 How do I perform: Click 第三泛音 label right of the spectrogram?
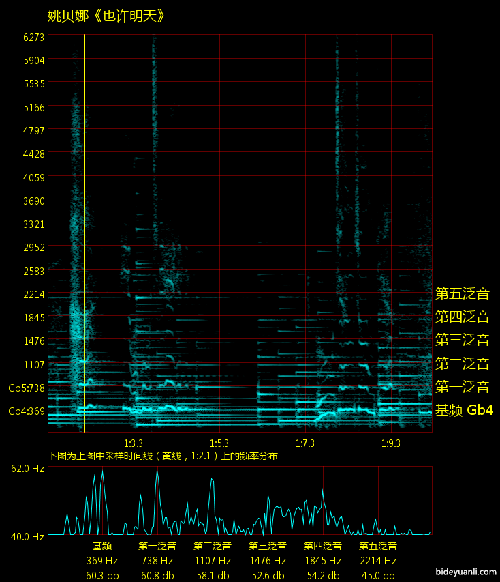[463, 340]
